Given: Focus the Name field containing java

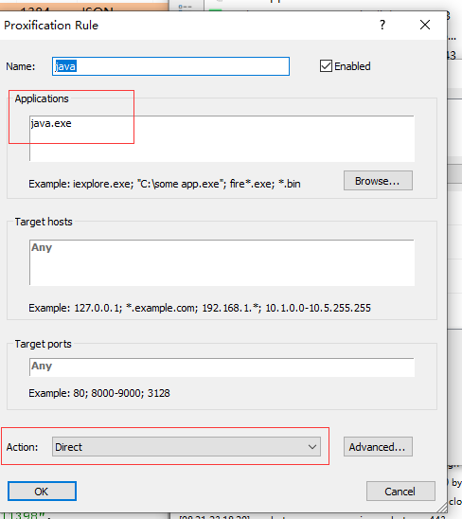Looking at the screenshot, I should tap(170, 66).
